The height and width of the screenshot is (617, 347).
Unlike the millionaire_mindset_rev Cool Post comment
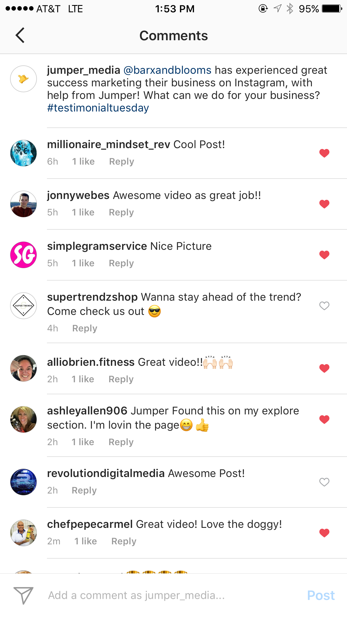[x=324, y=153]
